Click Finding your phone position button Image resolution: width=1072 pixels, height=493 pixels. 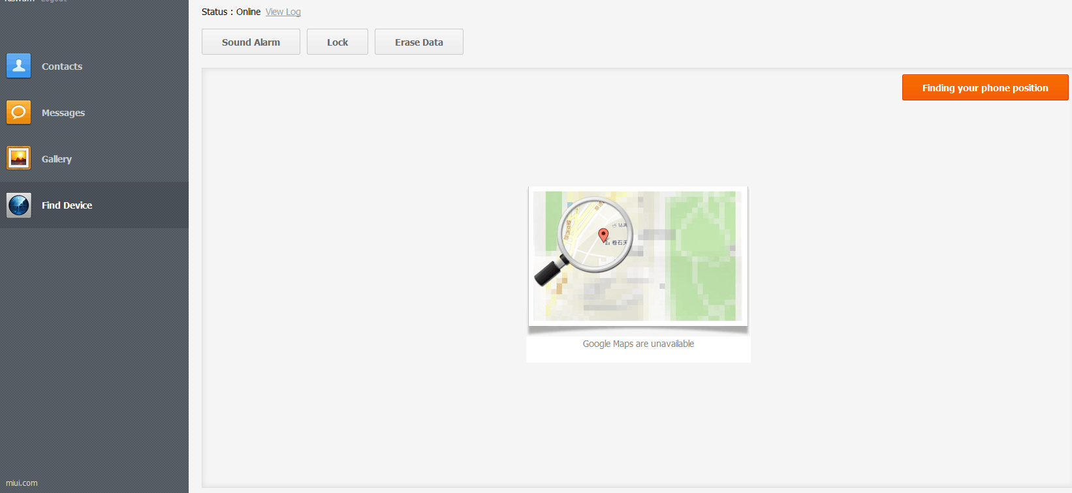[x=985, y=87]
